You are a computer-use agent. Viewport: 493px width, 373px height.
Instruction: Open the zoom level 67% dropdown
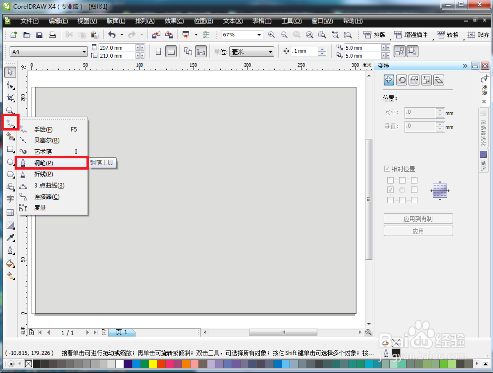(x=259, y=35)
